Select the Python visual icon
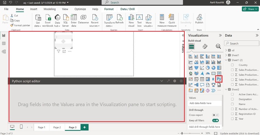Viewport: 260px width, 135px height. point(219,79)
